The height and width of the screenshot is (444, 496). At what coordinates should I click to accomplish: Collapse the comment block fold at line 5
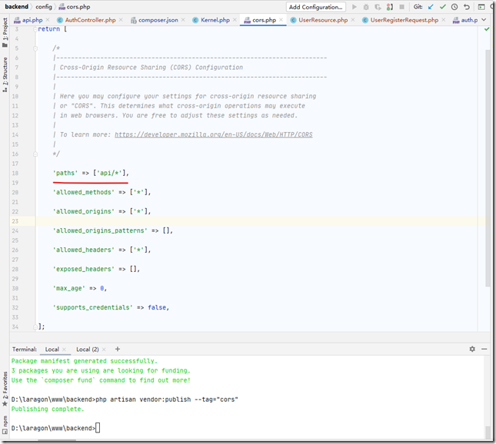point(35,48)
